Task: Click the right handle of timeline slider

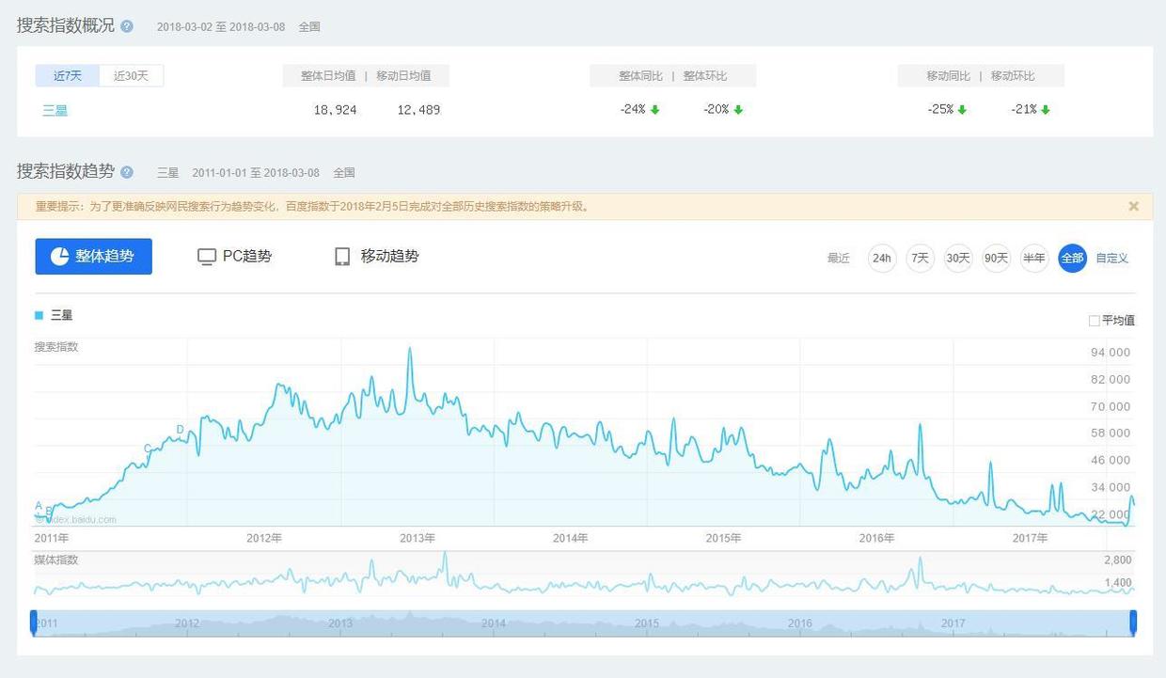Action: tap(1133, 622)
